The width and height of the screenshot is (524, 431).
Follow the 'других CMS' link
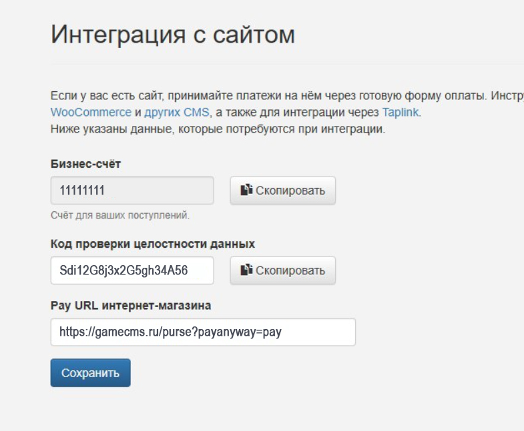[x=177, y=112]
